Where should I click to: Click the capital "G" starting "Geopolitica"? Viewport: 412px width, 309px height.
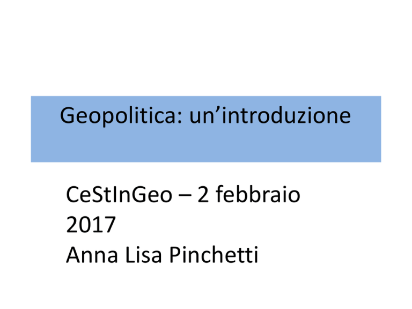pyautogui.click(x=67, y=115)
